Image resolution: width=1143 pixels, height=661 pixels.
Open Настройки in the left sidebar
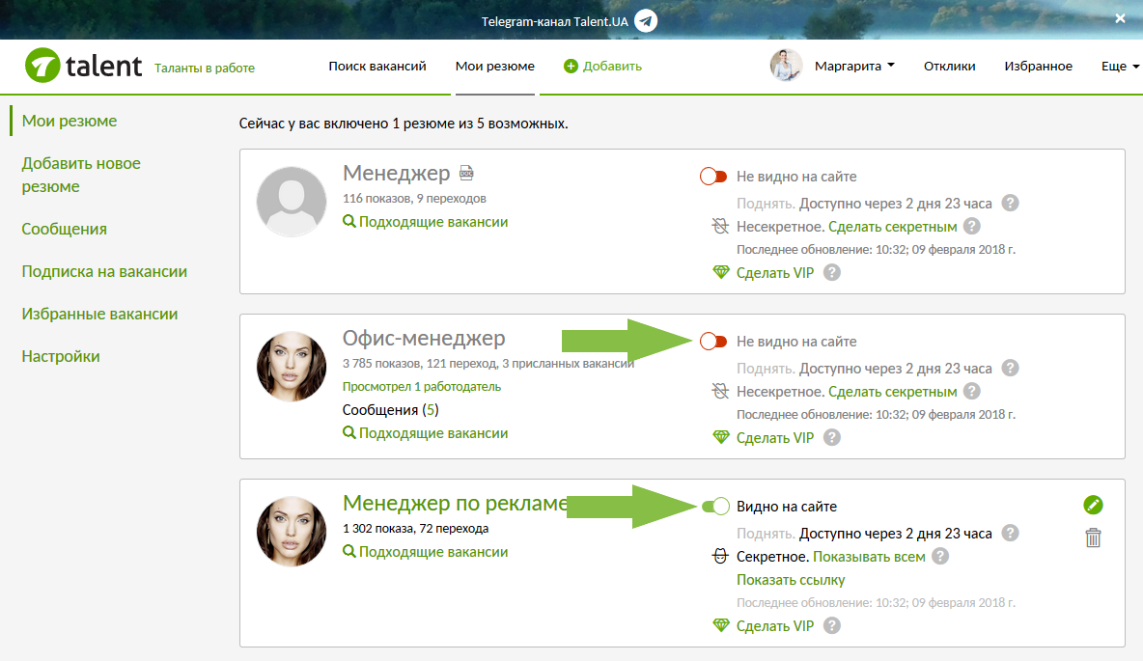click(61, 357)
